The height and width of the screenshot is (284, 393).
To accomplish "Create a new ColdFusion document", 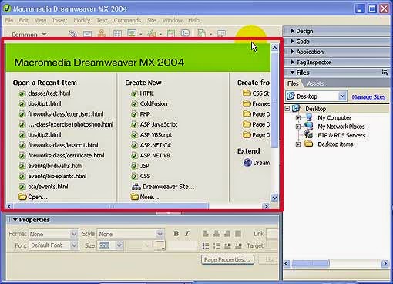I will pos(153,103).
